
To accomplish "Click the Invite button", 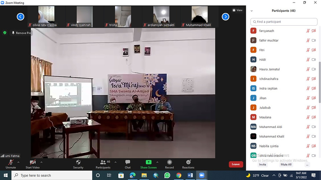I will tap(263, 165).
